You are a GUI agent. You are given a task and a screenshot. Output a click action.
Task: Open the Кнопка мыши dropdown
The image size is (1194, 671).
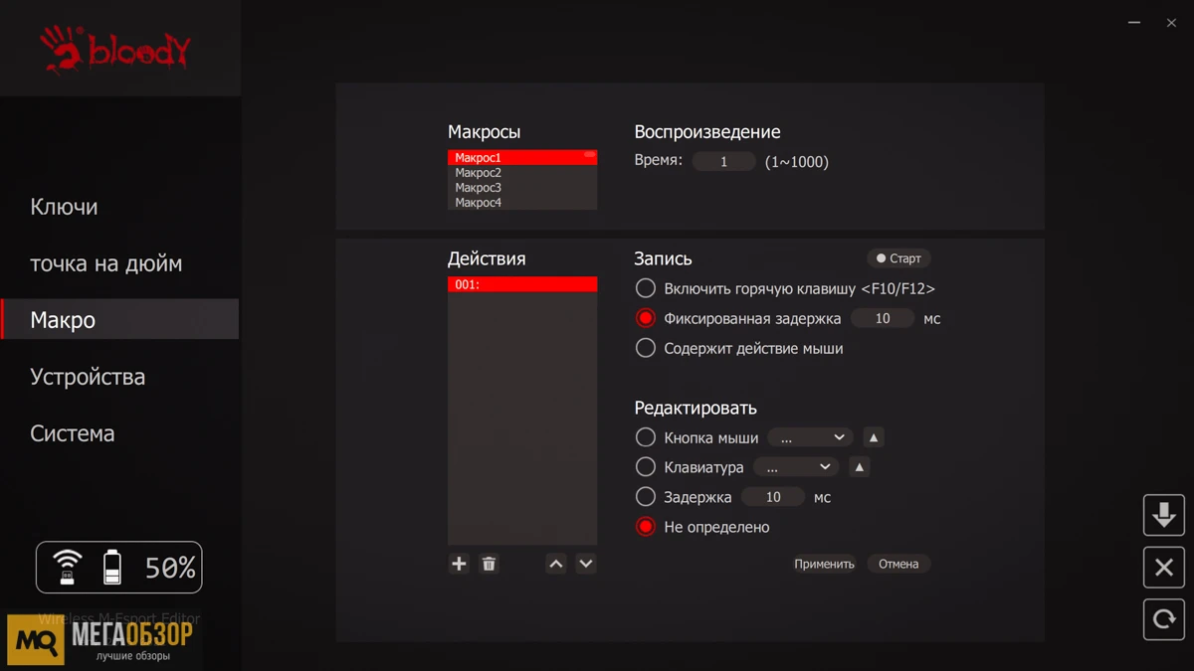pyautogui.click(x=809, y=436)
